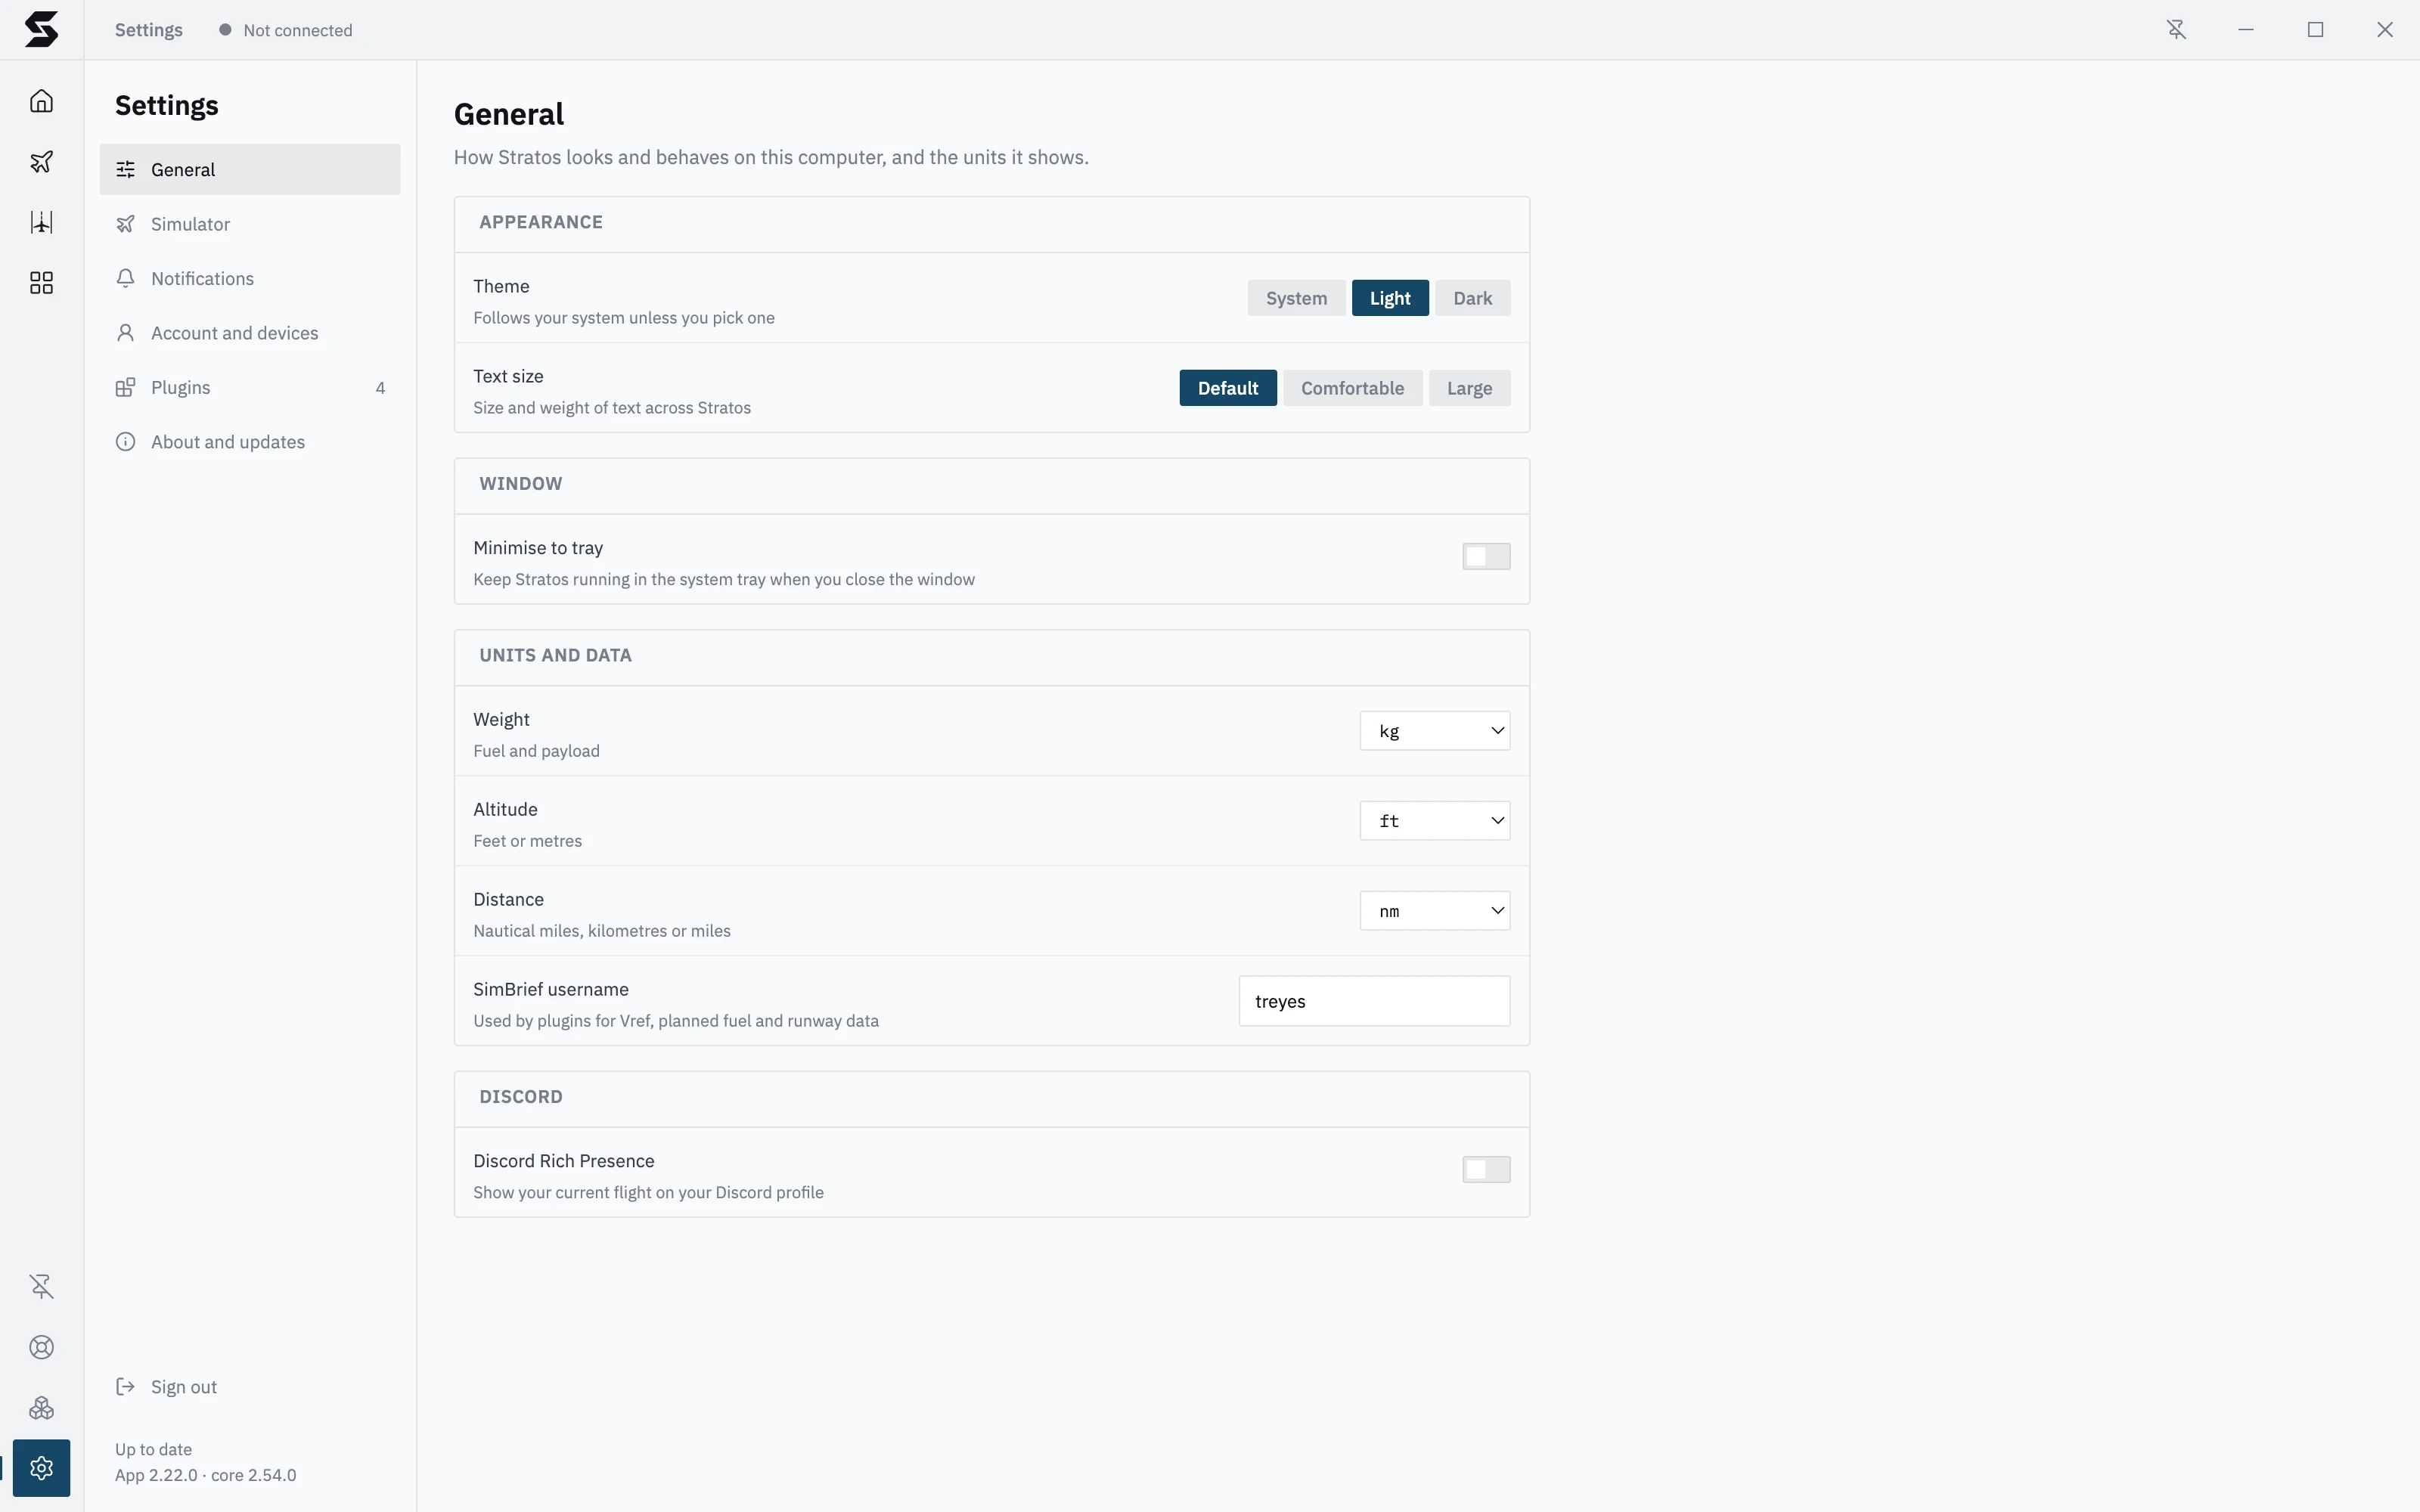Click the Settings heading above the section list
This screenshot has height=1512, width=2420.
pos(167,105)
